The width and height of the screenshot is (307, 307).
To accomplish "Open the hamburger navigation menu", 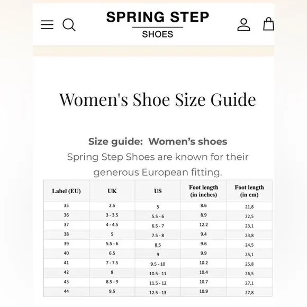I will (47, 25).
